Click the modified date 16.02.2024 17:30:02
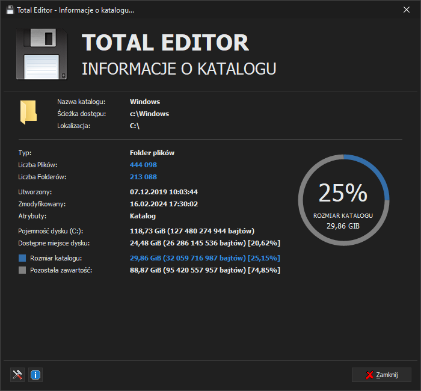The image size is (421, 391). point(164,204)
